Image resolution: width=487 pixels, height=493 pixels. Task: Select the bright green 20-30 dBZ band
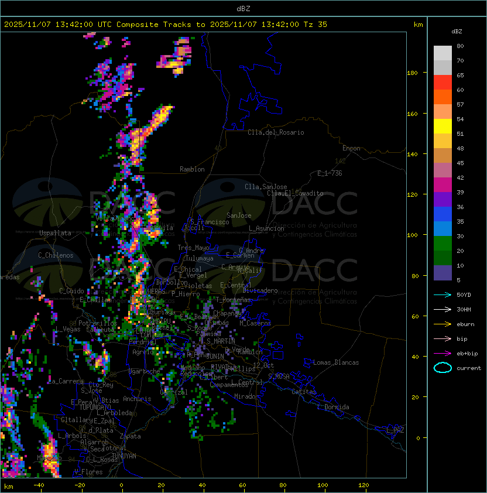tap(443, 244)
